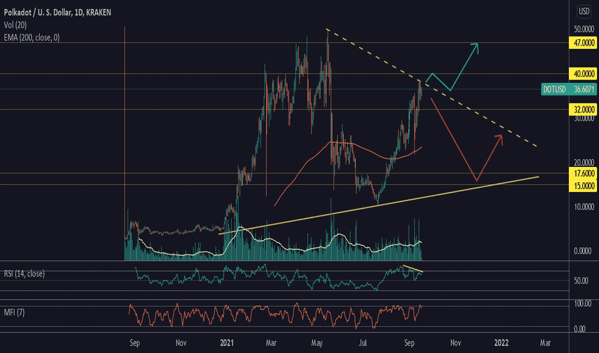Click the first Nov time axis label
Viewport: 599px width, 353px height.
point(181,343)
